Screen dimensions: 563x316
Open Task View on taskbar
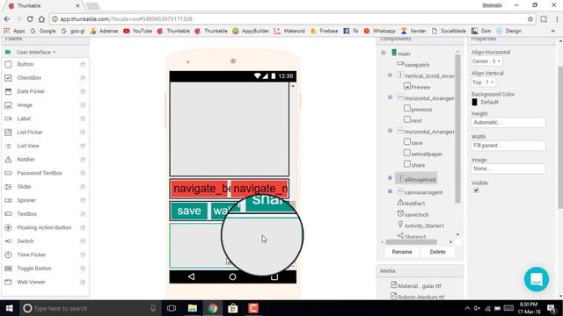(172, 308)
